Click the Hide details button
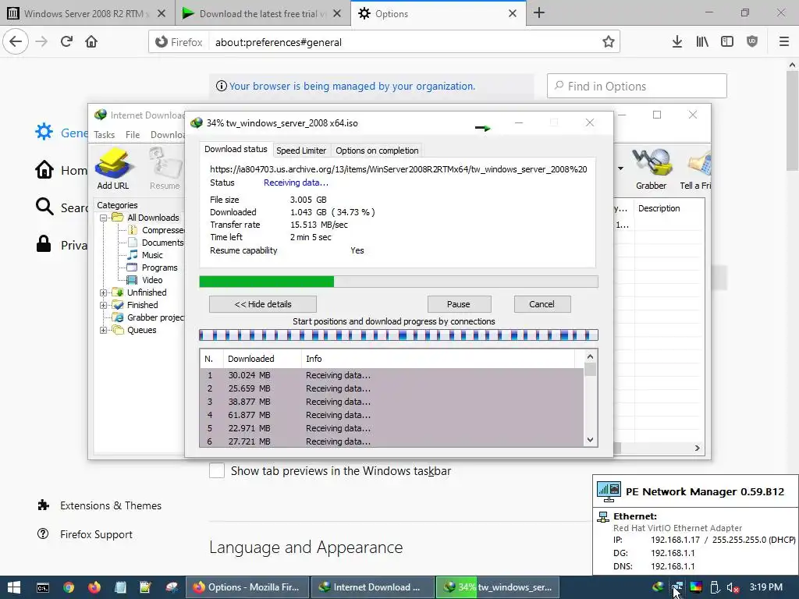 [x=263, y=304]
